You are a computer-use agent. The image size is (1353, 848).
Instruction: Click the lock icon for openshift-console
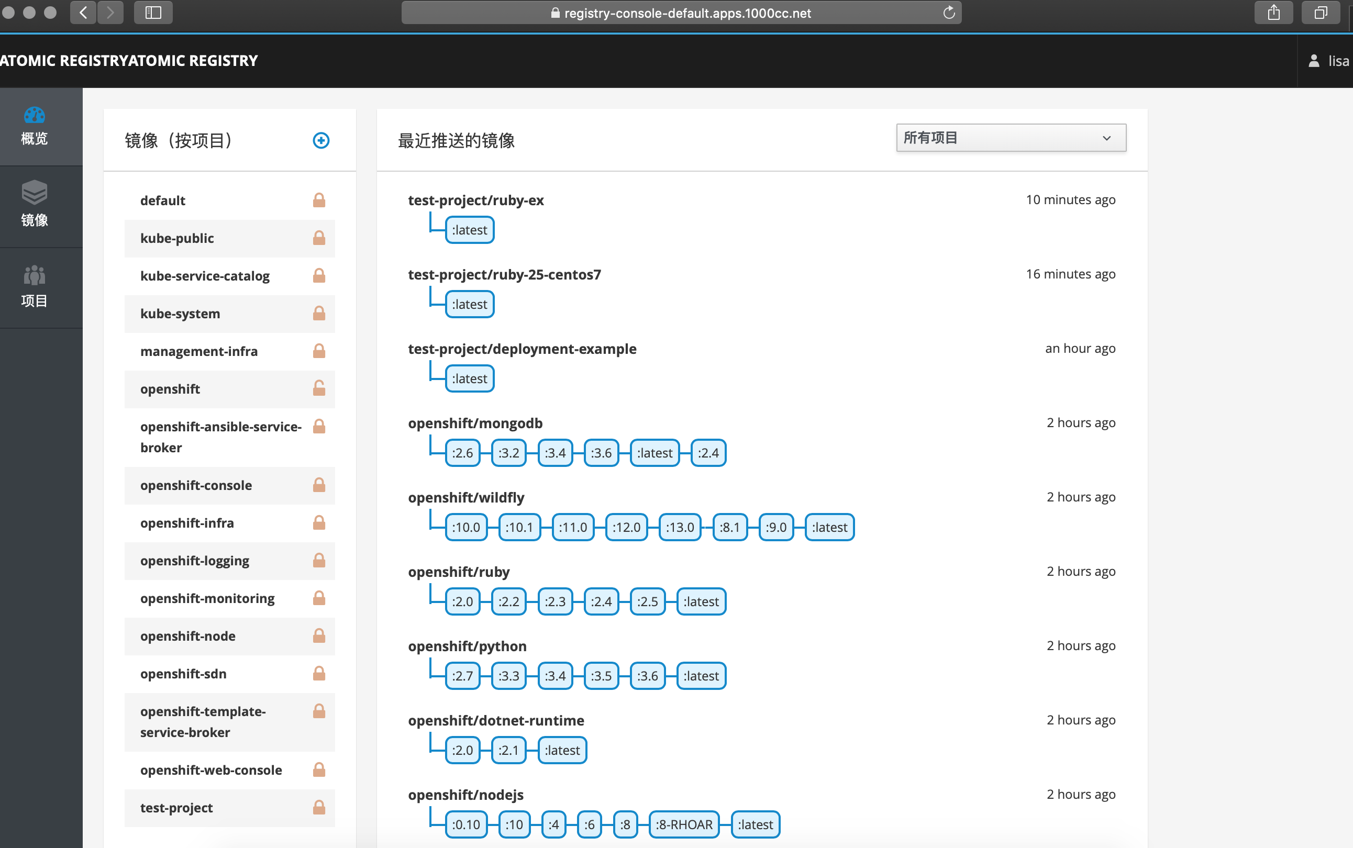319,485
